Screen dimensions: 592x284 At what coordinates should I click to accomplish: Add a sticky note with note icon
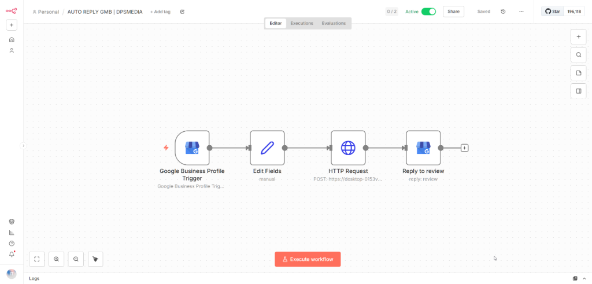[x=578, y=73]
